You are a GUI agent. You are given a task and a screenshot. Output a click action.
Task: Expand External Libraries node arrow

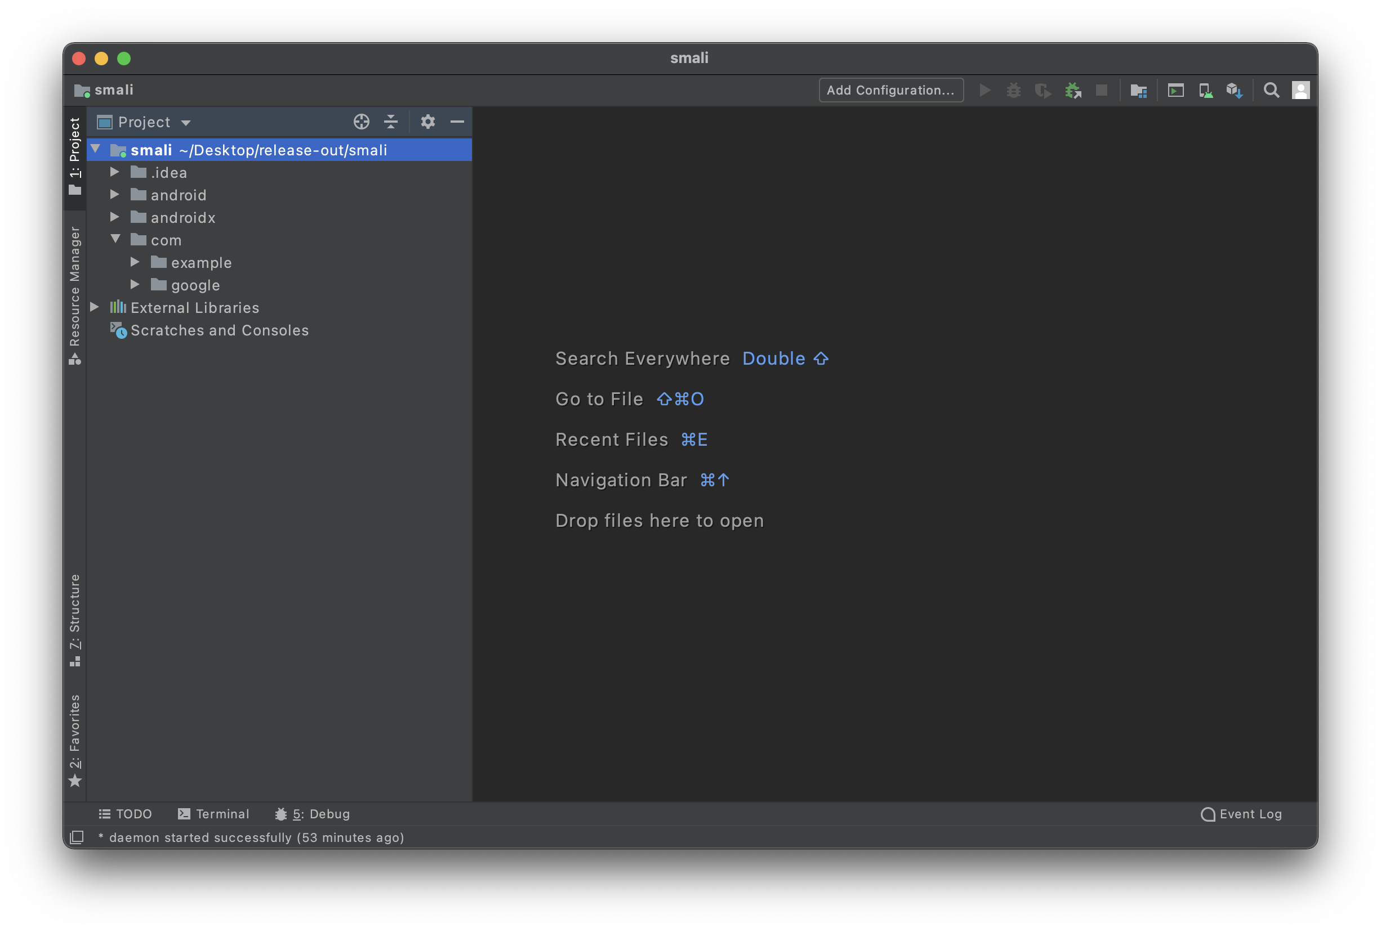(95, 307)
